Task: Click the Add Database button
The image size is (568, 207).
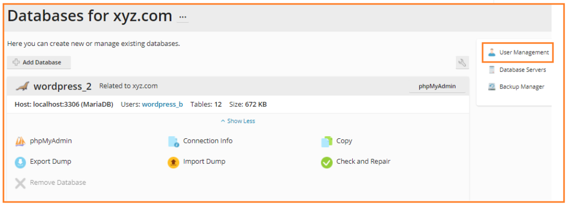Action: pos(39,63)
